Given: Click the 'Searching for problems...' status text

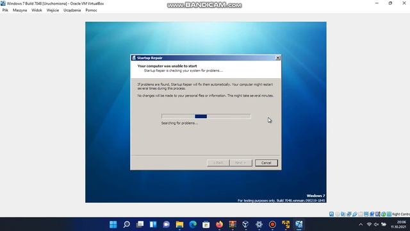Looking at the screenshot, I should pyautogui.click(x=179, y=123).
